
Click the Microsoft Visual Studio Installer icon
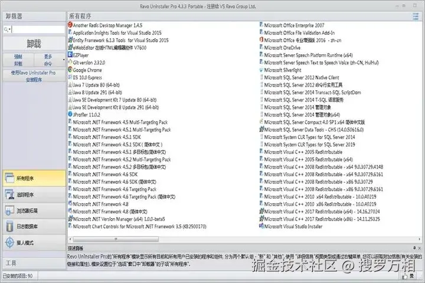261,226
